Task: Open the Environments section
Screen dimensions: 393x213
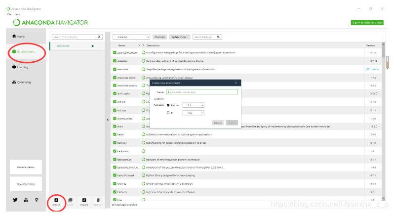Action: click(x=23, y=52)
